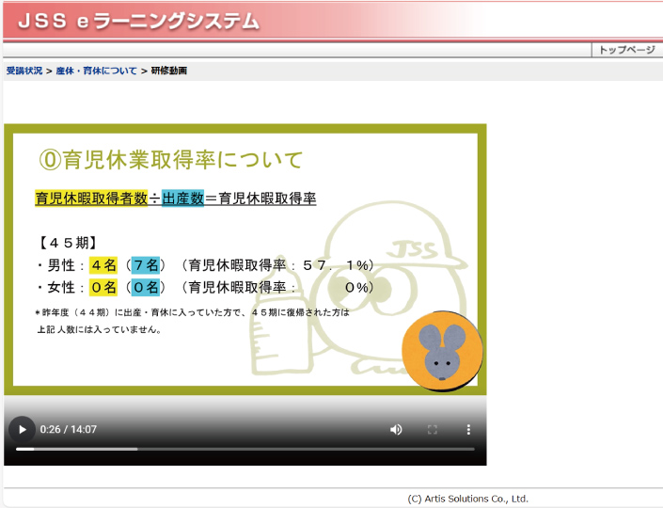Click the video progress seek bar

click(x=245, y=450)
